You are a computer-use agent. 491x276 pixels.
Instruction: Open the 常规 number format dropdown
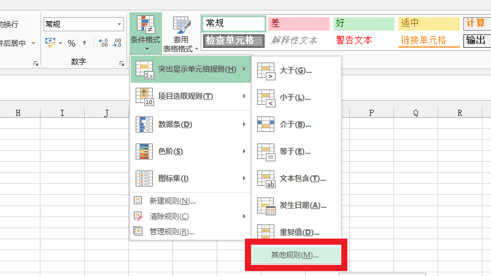point(120,25)
